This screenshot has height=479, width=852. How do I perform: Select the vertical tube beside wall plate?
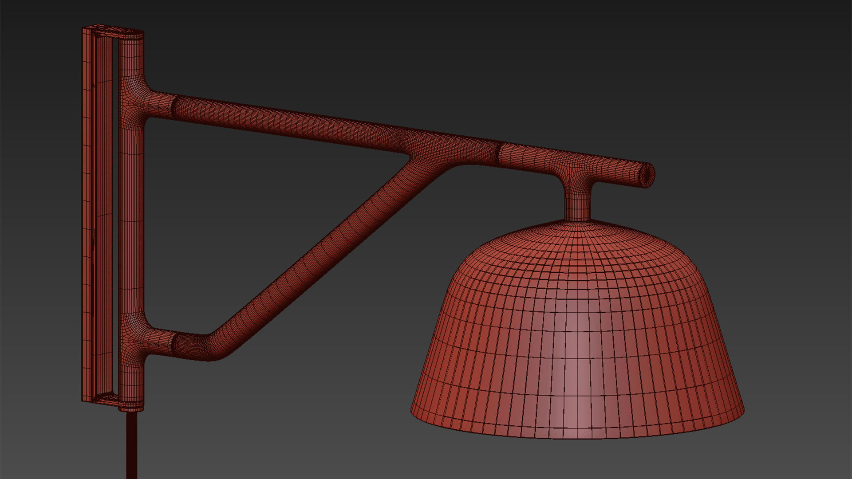coord(132,222)
